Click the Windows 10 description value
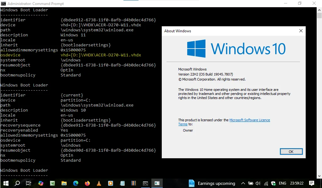 coord(73,110)
